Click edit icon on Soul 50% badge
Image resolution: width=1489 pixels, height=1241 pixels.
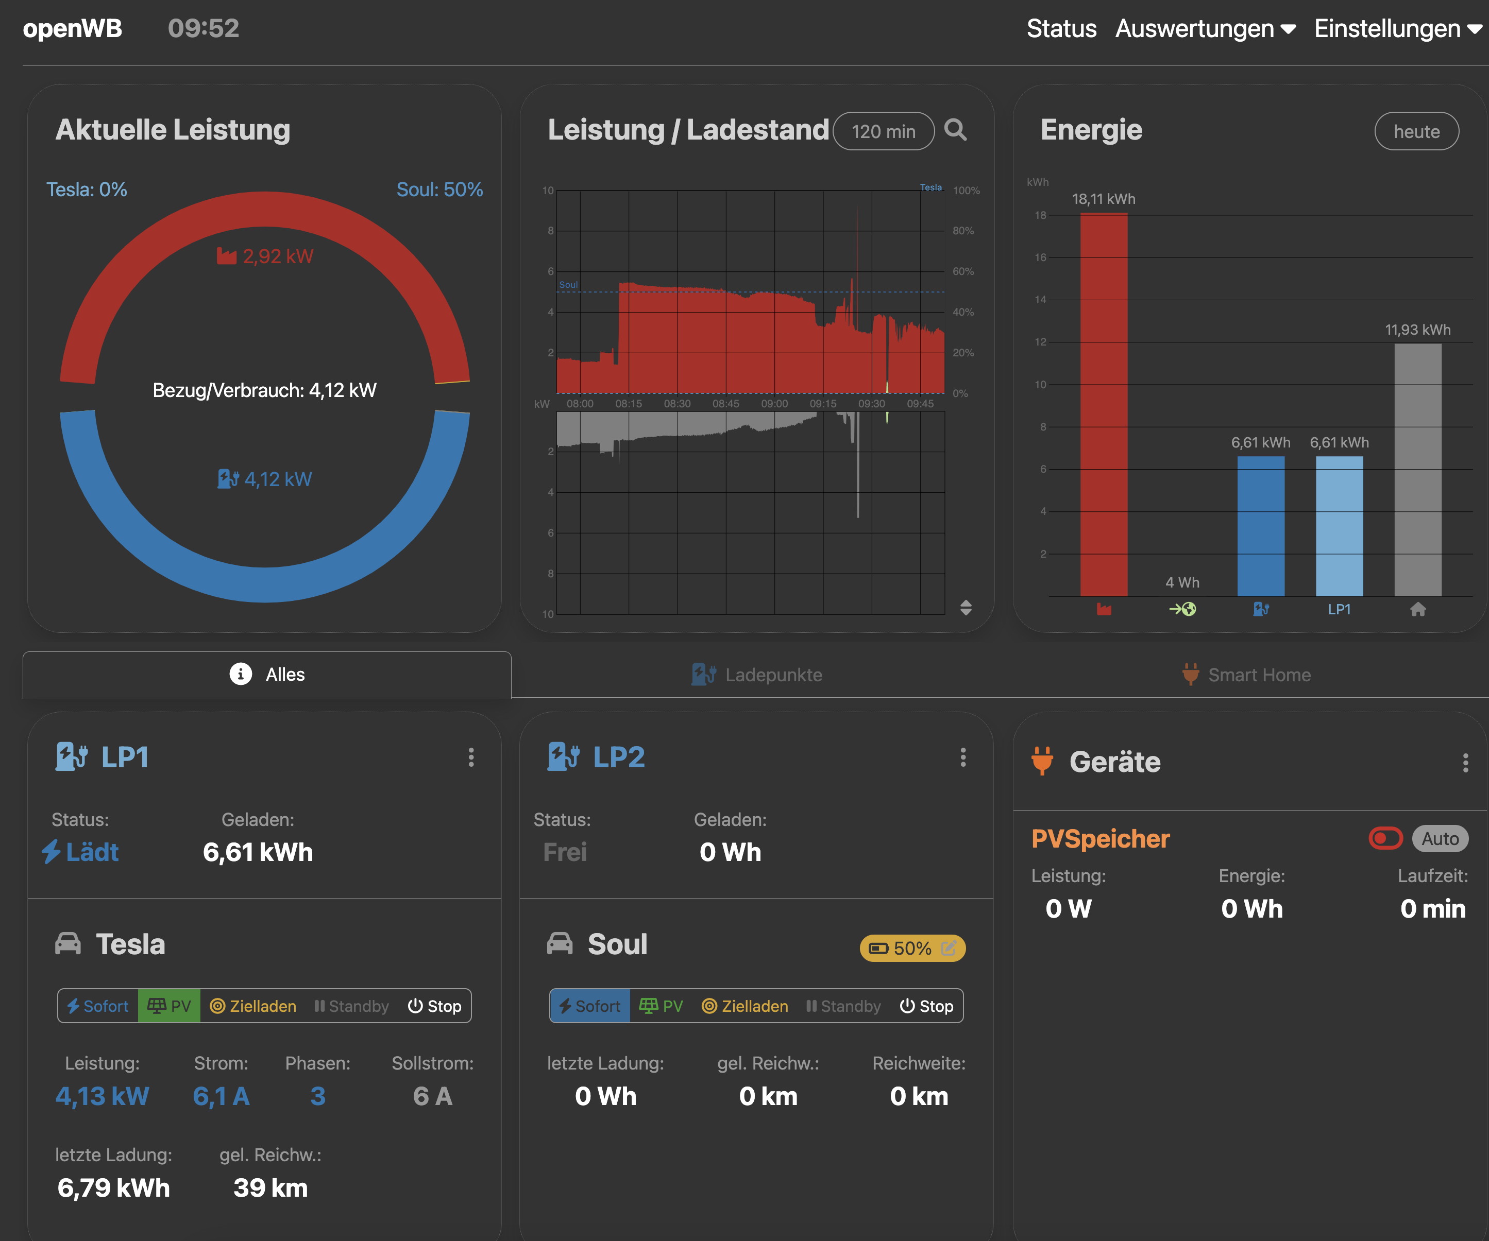[948, 947]
